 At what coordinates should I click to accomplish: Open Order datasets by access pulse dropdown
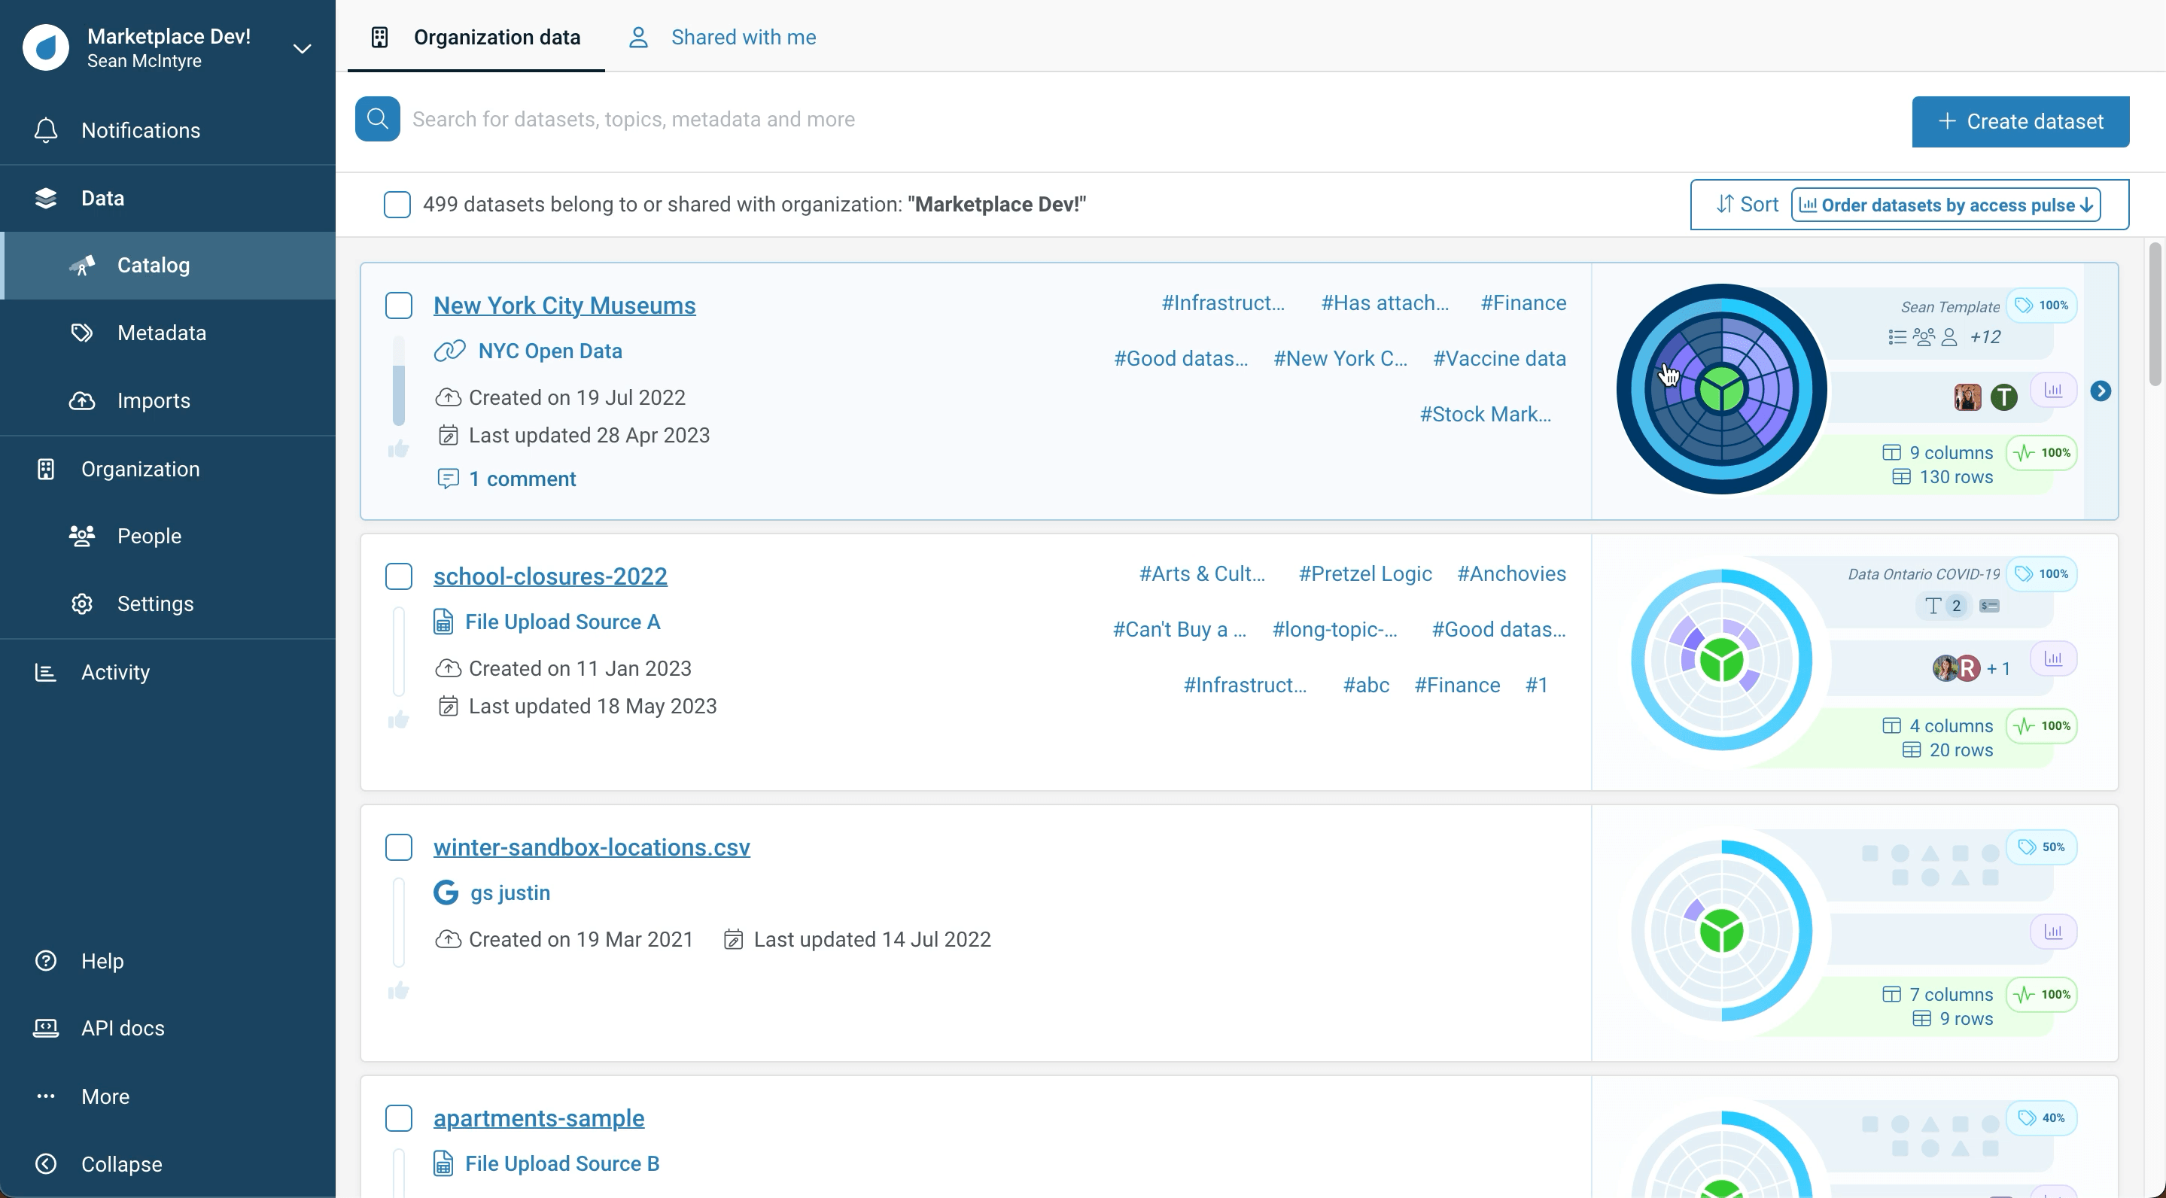point(1945,205)
